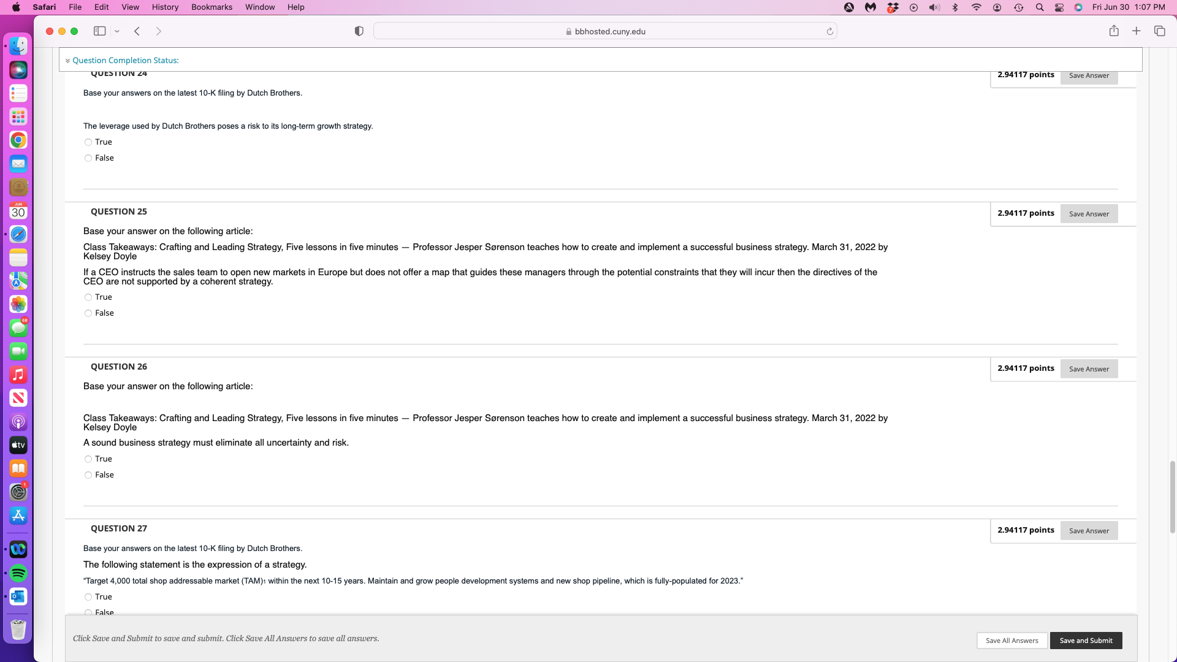
Task: Click Safari's sidebar toggle icon
Action: pos(99,31)
